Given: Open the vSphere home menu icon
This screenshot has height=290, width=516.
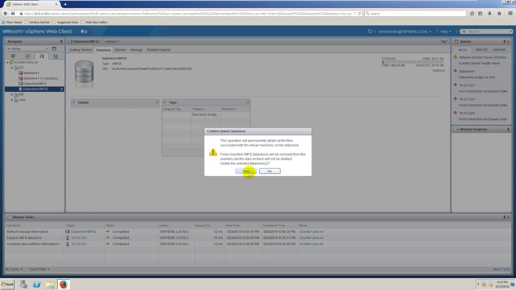Looking at the screenshot, I should point(83,31).
